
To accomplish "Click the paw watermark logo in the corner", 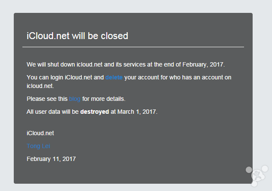I will [257, 176].
